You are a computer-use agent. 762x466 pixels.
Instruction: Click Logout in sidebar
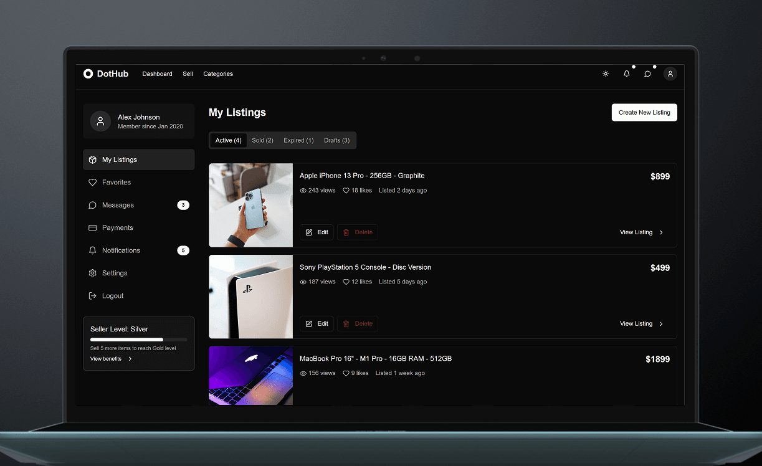[x=138, y=296]
